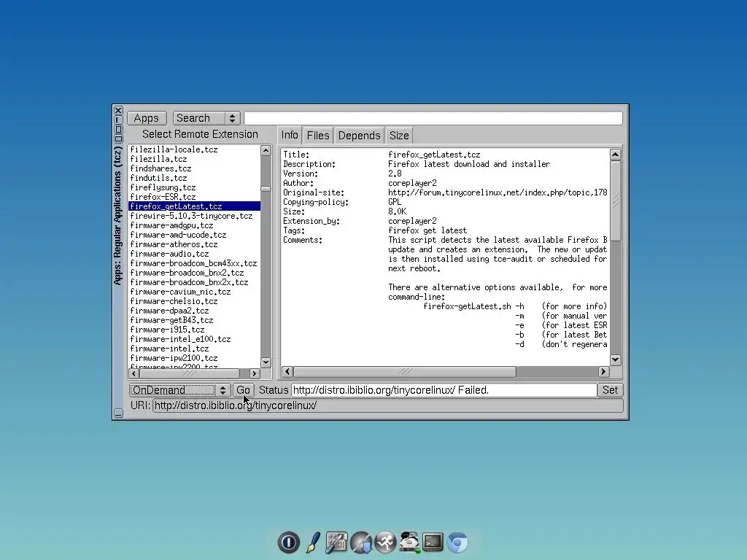Open the Search type dropdown

(206, 118)
